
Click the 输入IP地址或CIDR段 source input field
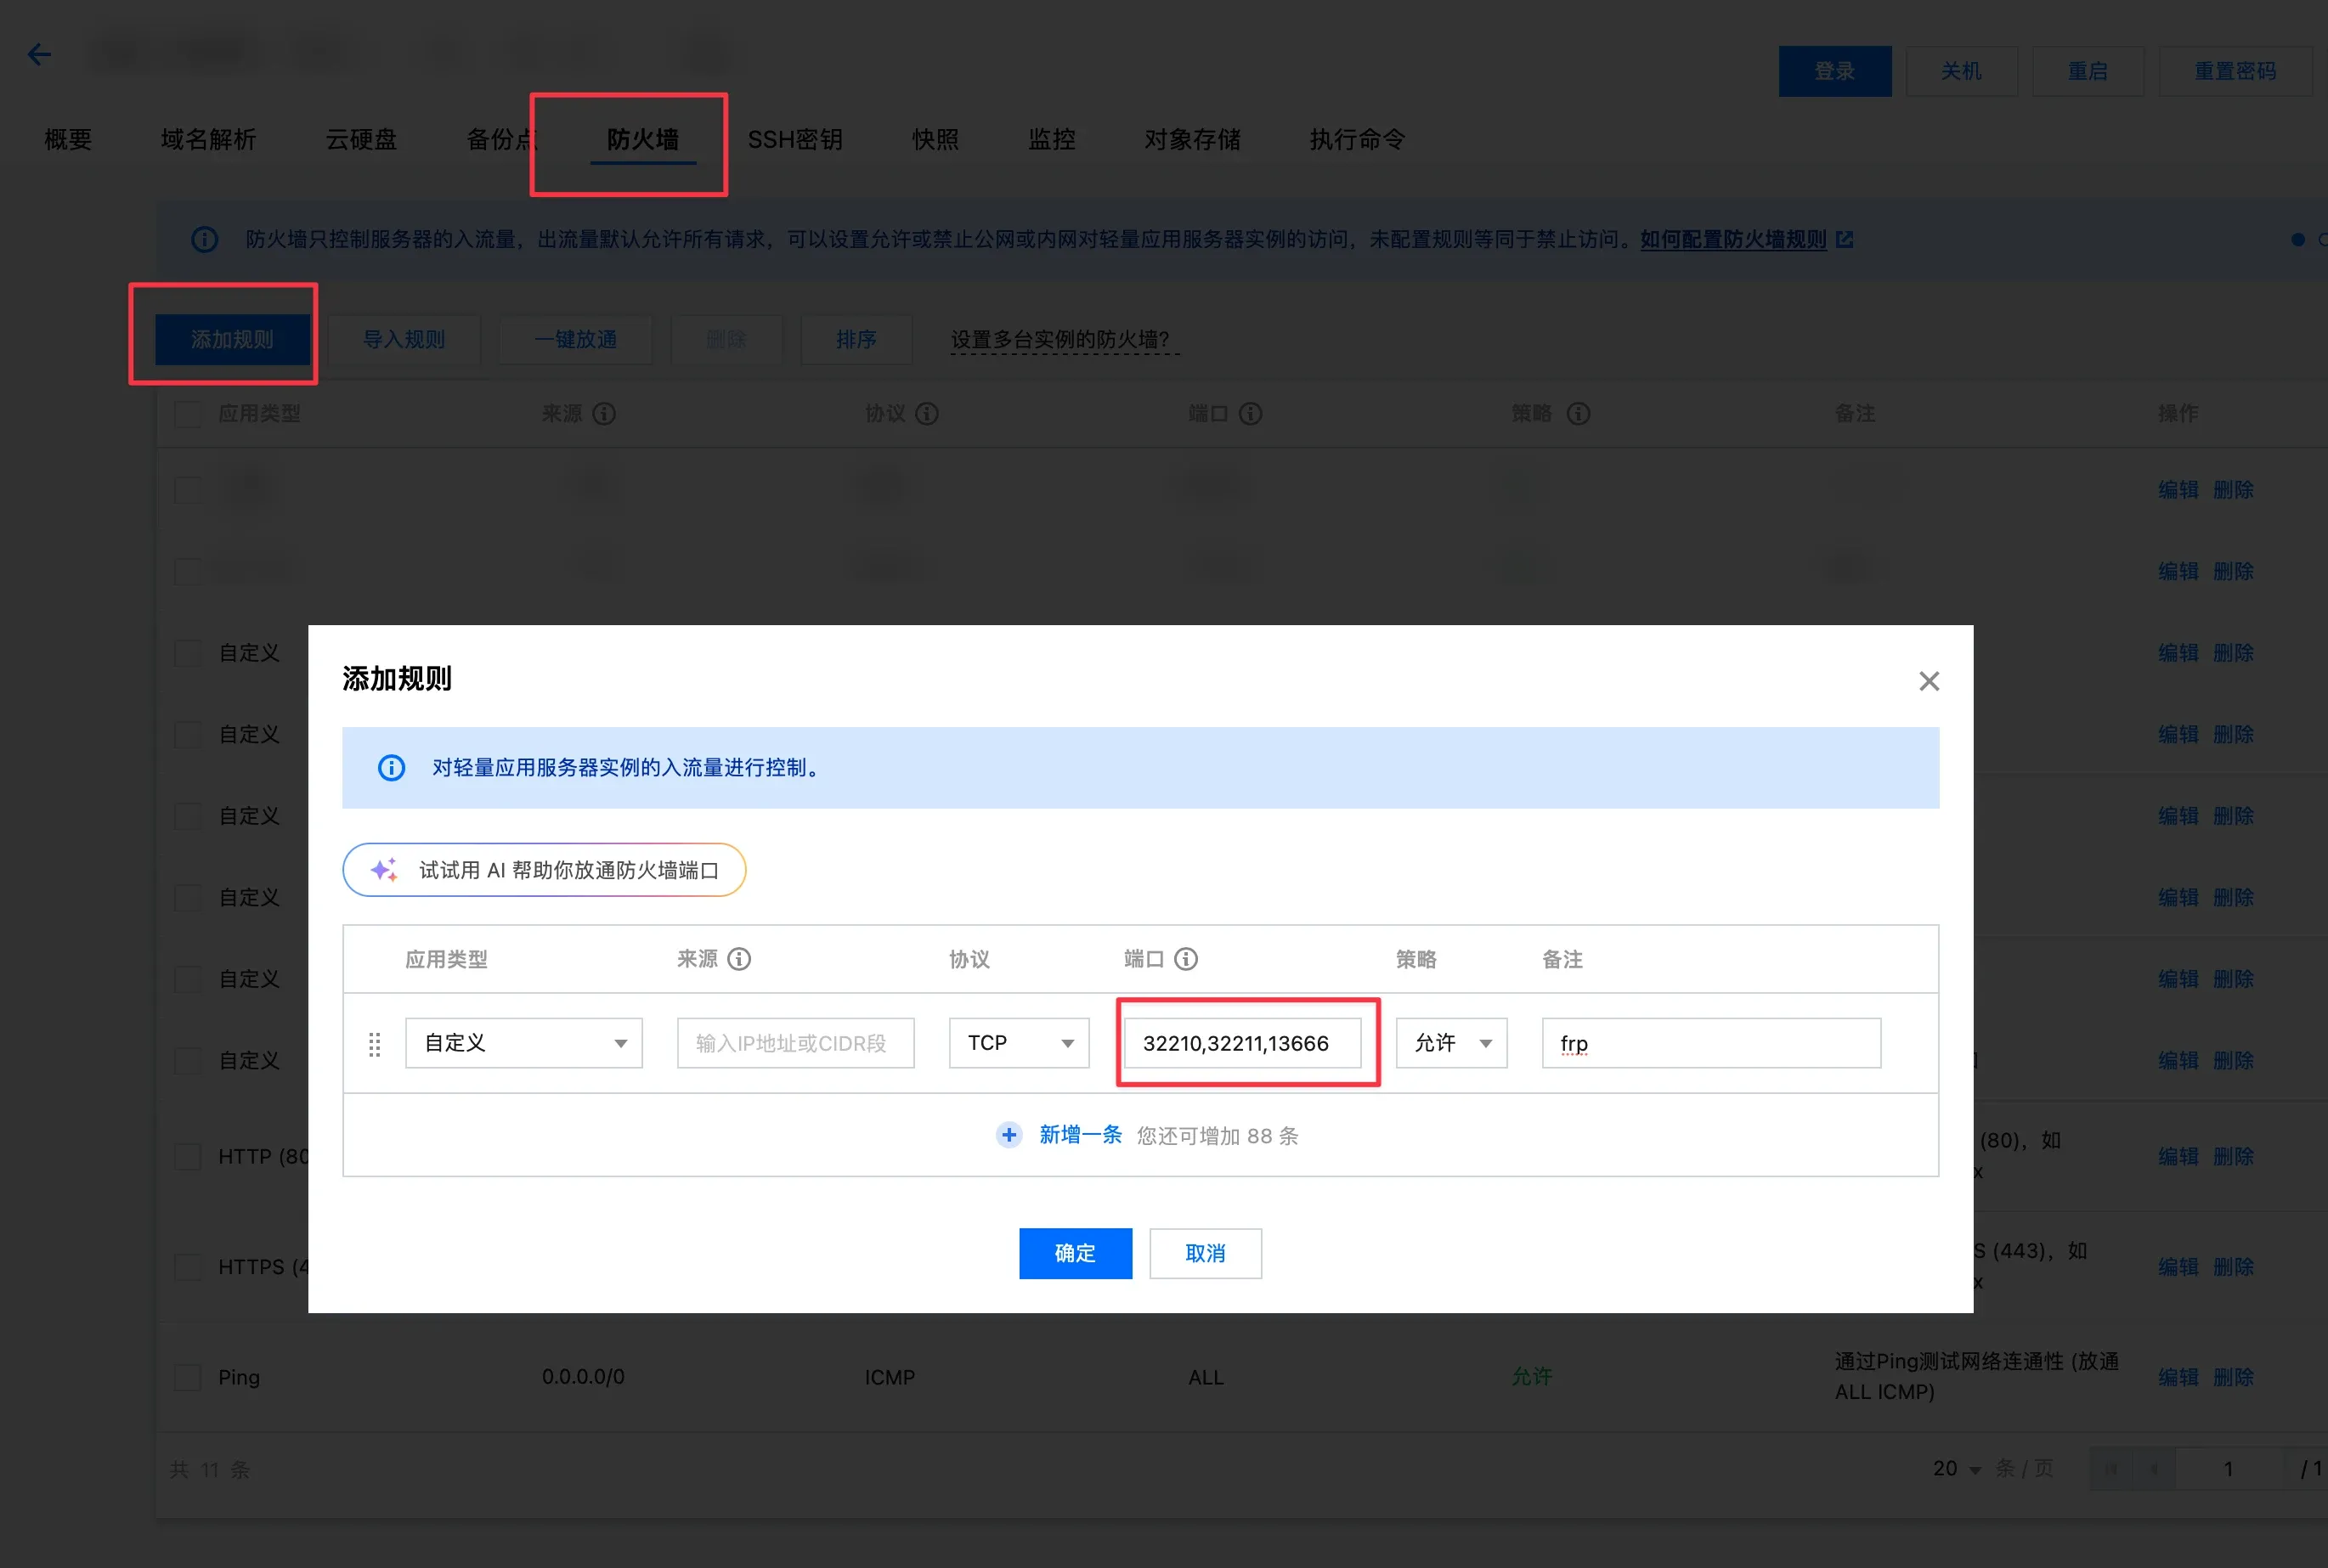[795, 1043]
